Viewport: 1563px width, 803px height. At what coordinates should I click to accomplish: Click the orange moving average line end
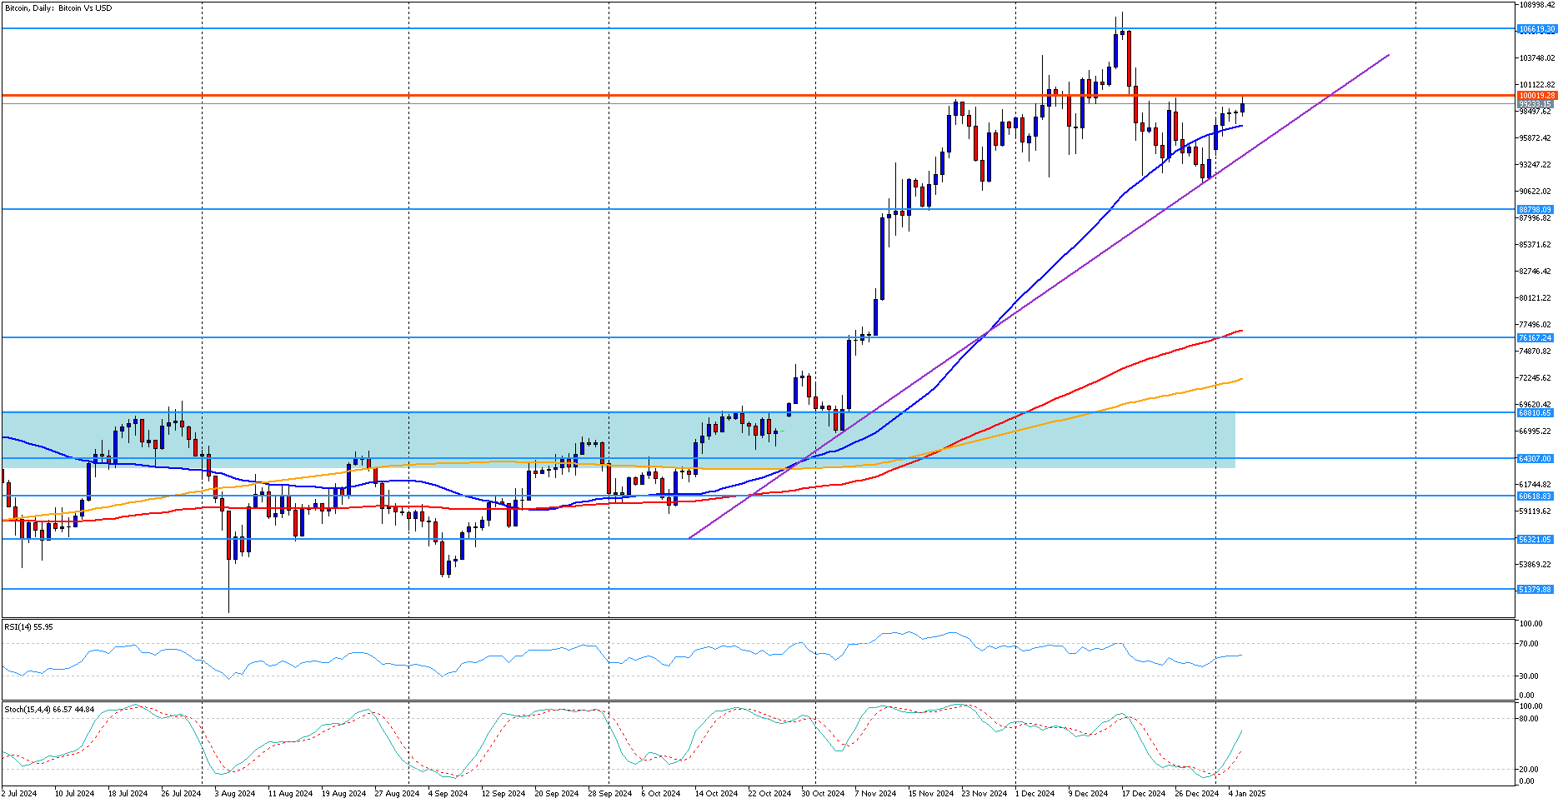pyautogui.click(x=1240, y=379)
